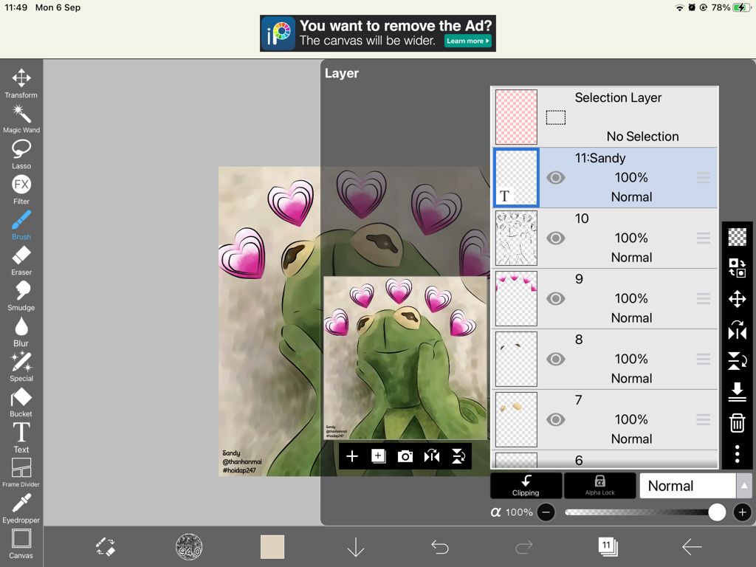Check the battery indicator in status bar
756x567 pixels.
tap(741, 7)
